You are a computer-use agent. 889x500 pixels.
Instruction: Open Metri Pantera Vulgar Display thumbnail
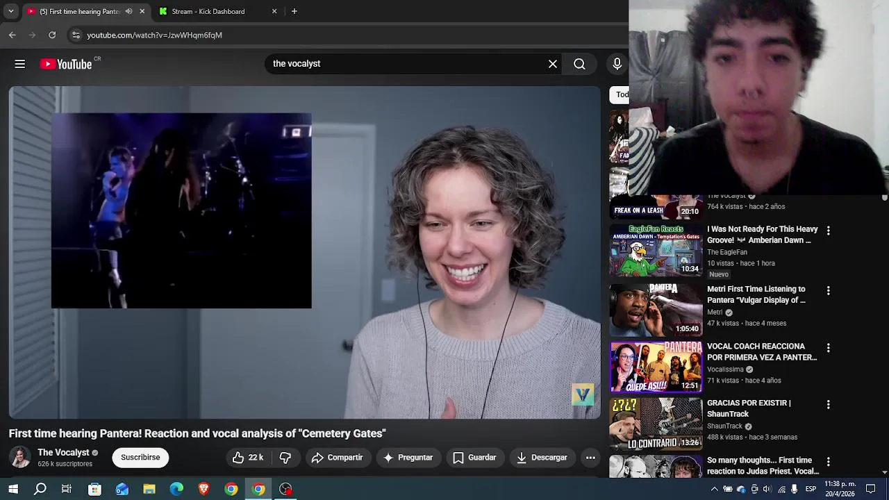(x=656, y=310)
